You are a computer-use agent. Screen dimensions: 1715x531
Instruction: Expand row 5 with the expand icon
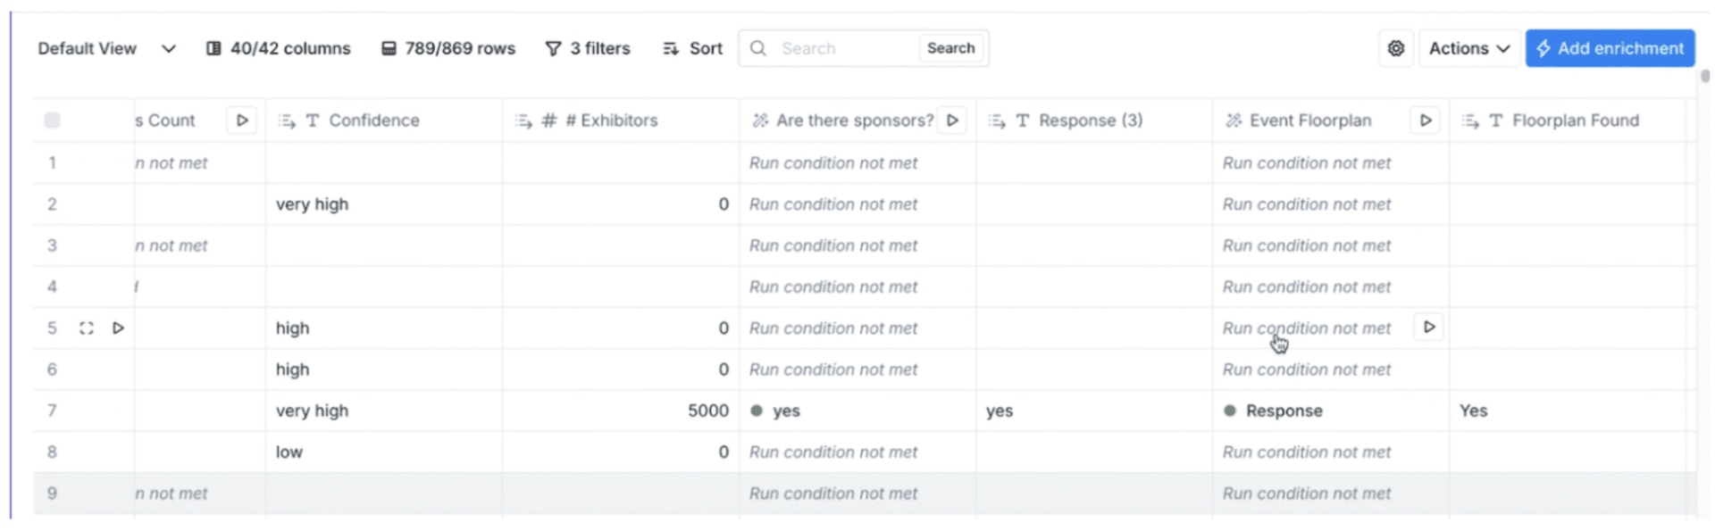(x=87, y=328)
